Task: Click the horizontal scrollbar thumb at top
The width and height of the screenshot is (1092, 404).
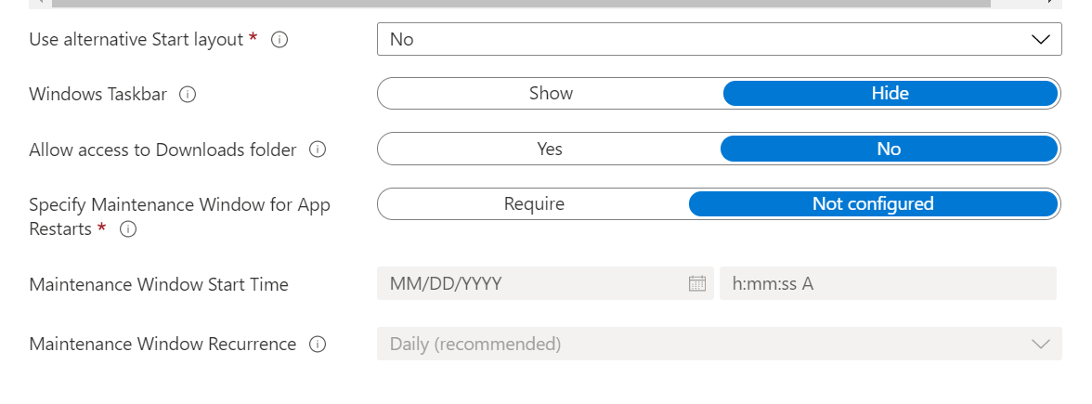Action: coord(520,3)
